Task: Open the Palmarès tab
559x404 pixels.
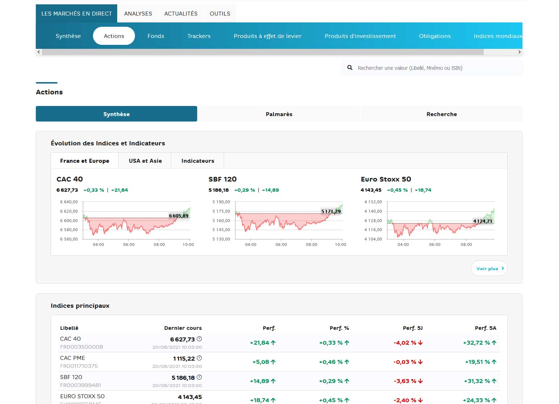Action: click(x=279, y=114)
